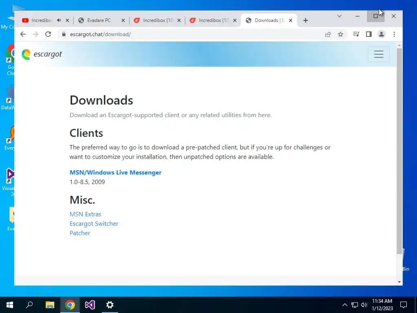Screen dimensions: 417x313
Task: Open Chrome's three-dot menu
Action: [394, 34]
